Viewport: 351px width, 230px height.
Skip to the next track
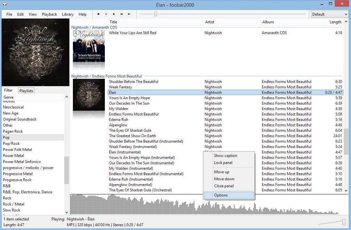click(129, 14)
